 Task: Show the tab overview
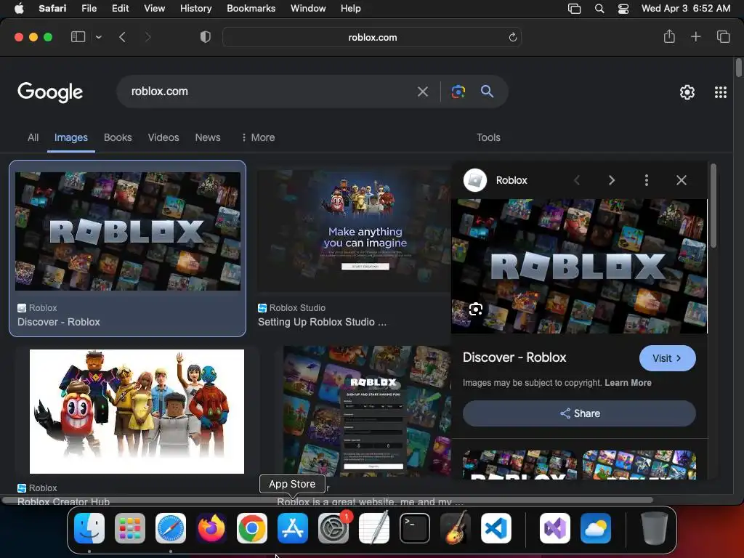tap(723, 36)
